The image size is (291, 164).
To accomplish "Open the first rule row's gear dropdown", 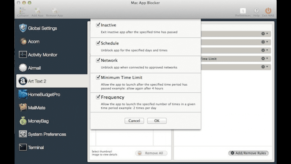I will tap(265, 33).
